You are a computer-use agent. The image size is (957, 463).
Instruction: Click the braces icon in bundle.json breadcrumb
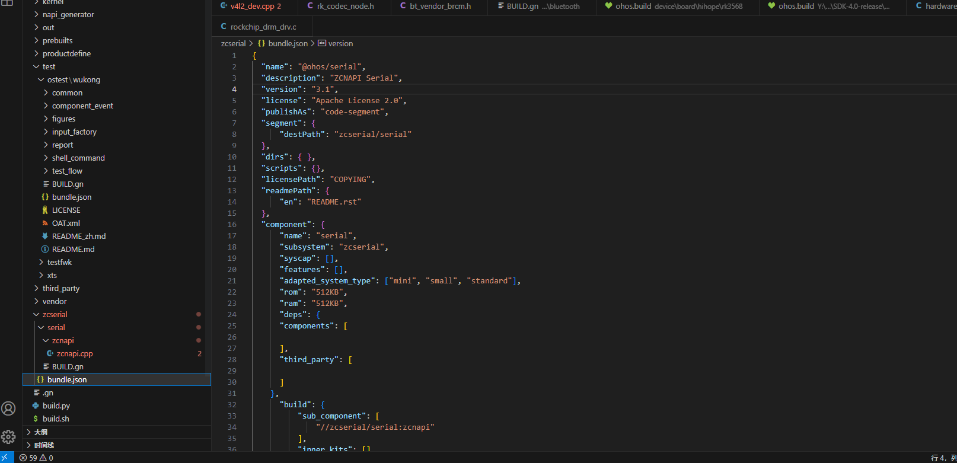tap(261, 43)
